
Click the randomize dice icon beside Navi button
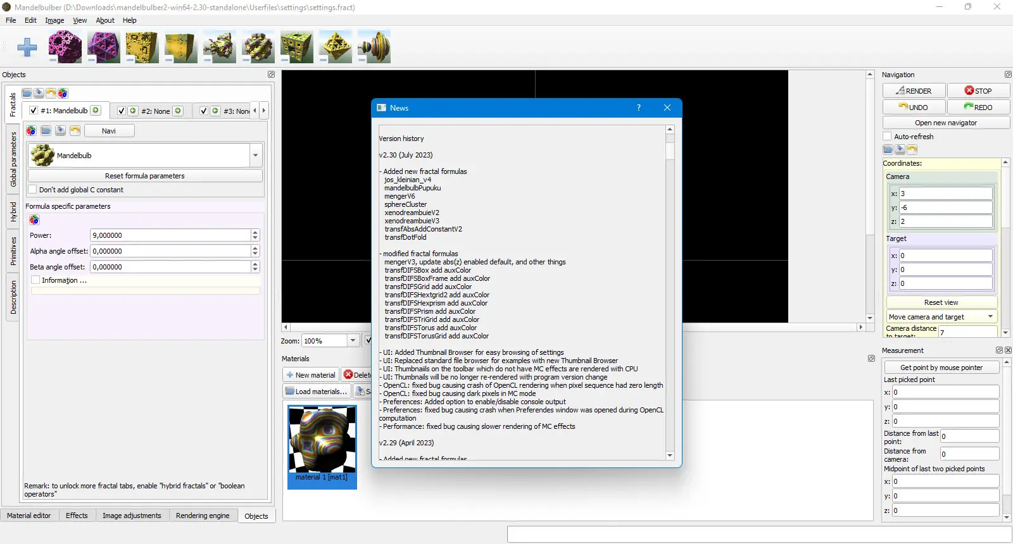(x=31, y=131)
